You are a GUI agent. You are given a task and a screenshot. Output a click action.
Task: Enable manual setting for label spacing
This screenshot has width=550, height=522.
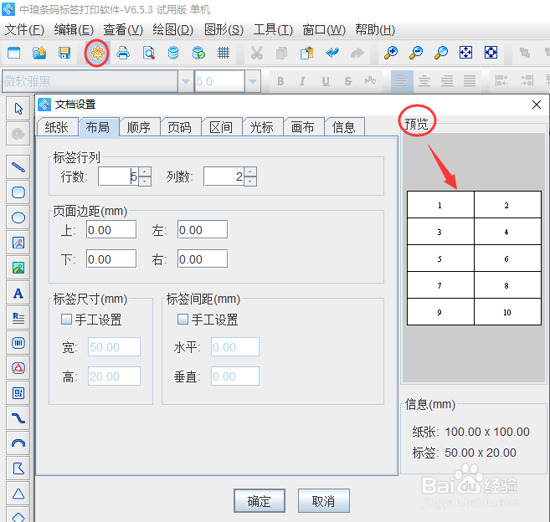point(182,320)
